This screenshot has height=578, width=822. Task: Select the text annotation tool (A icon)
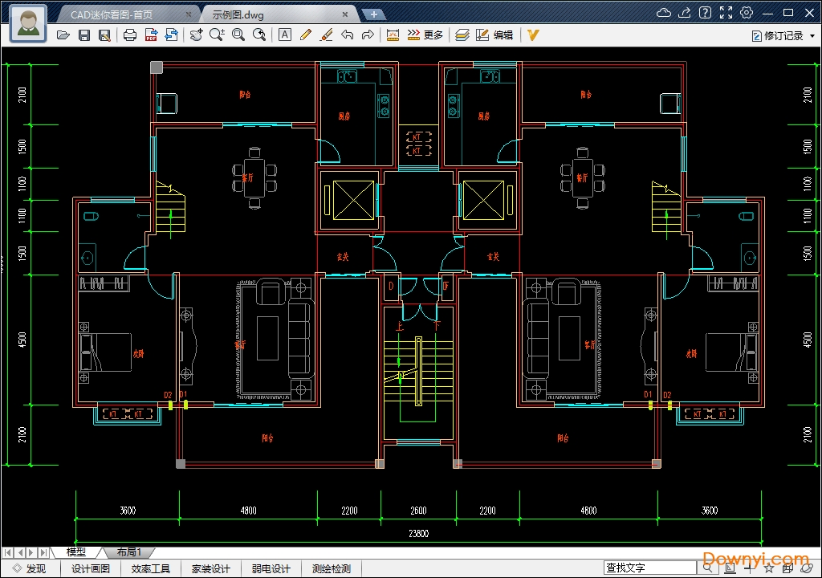(x=284, y=35)
